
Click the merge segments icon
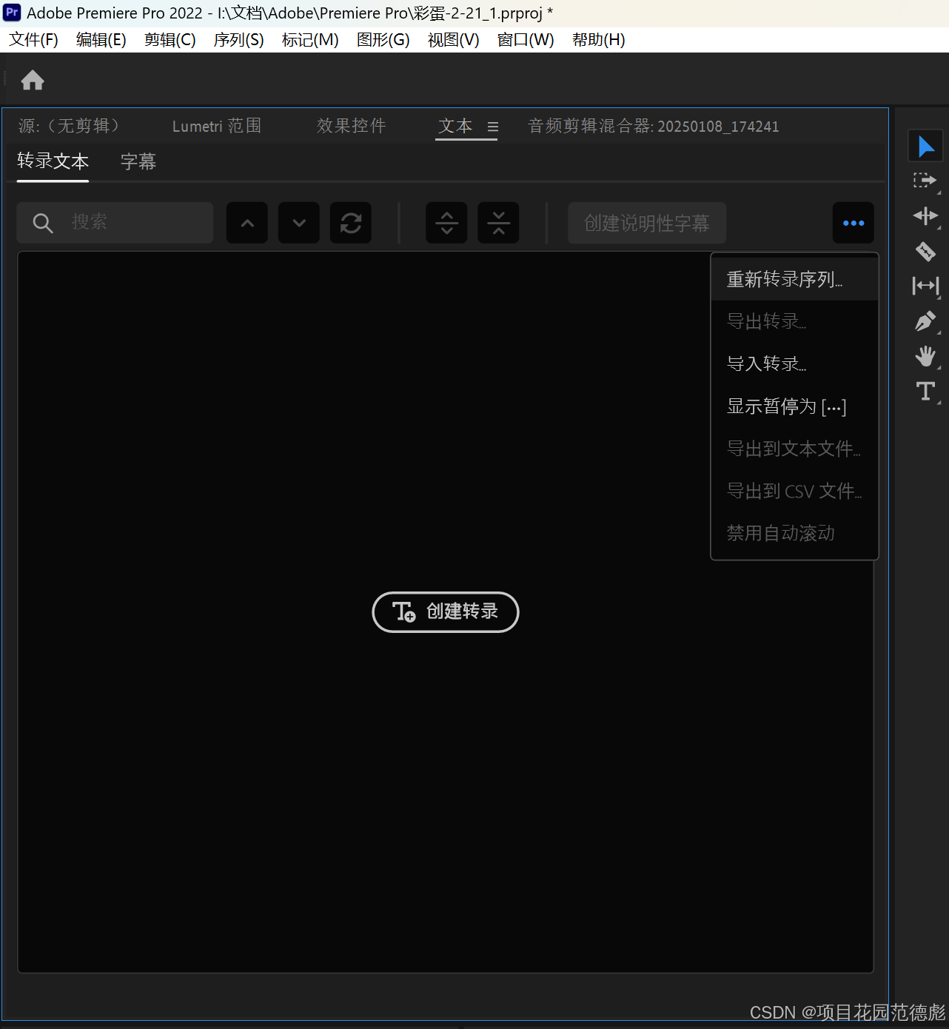(498, 223)
